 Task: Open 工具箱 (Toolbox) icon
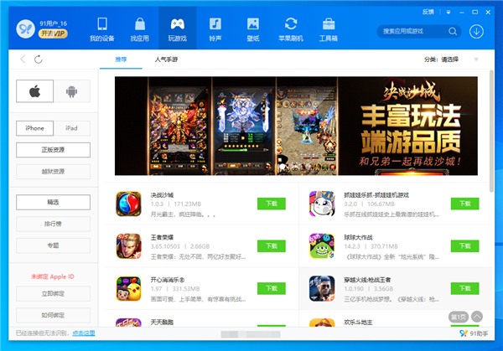pos(328,28)
